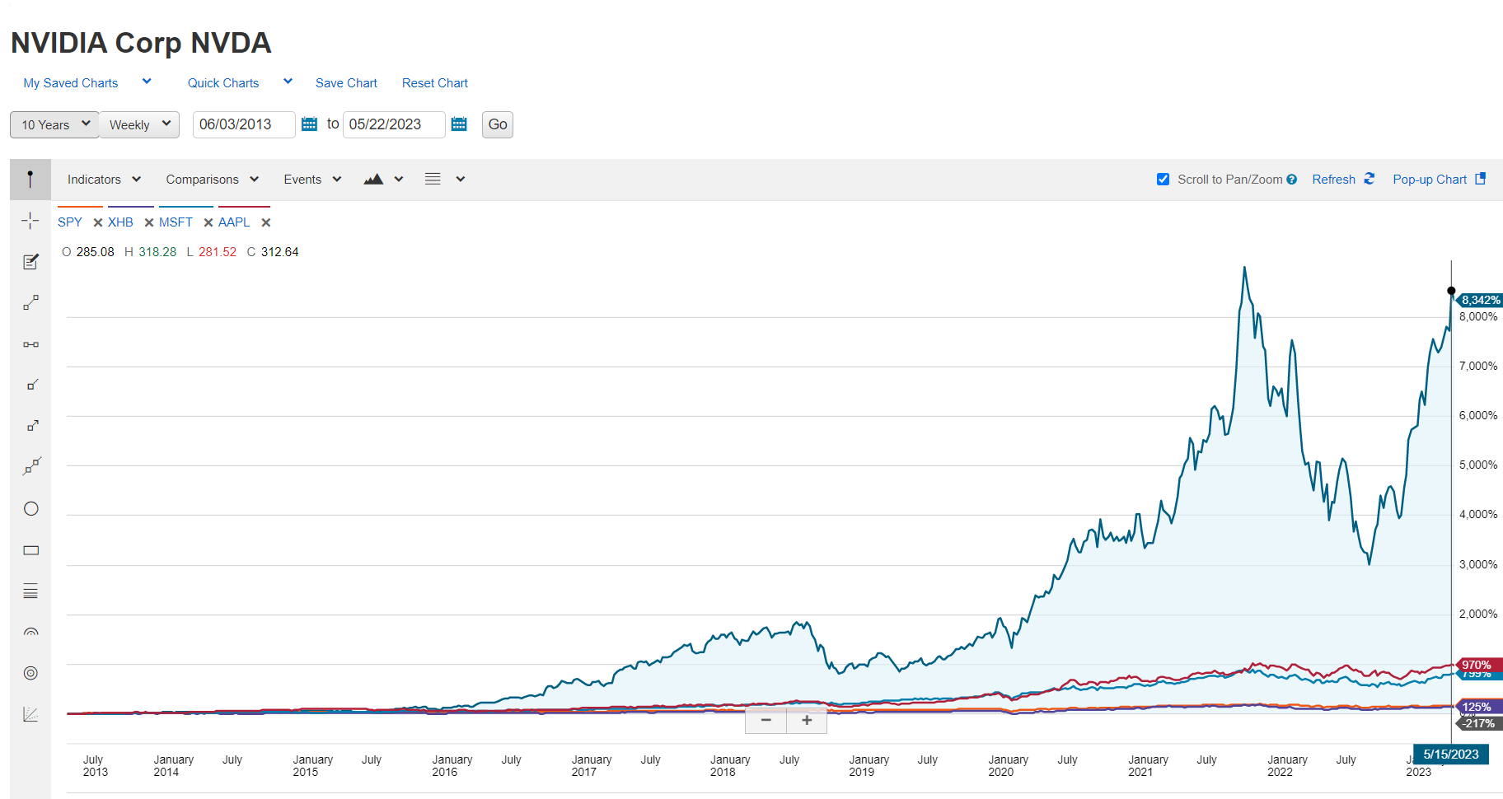This screenshot has width=1503, height=799.
Task: Click the Refresh link
Action: pos(1333,180)
